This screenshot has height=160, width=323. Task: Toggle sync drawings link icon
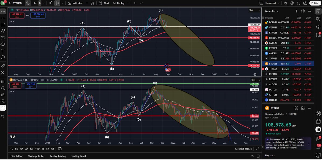[3, 108]
